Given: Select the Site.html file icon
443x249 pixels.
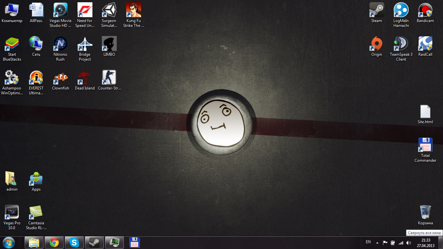Looking at the screenshot, I should click(425, 114).
